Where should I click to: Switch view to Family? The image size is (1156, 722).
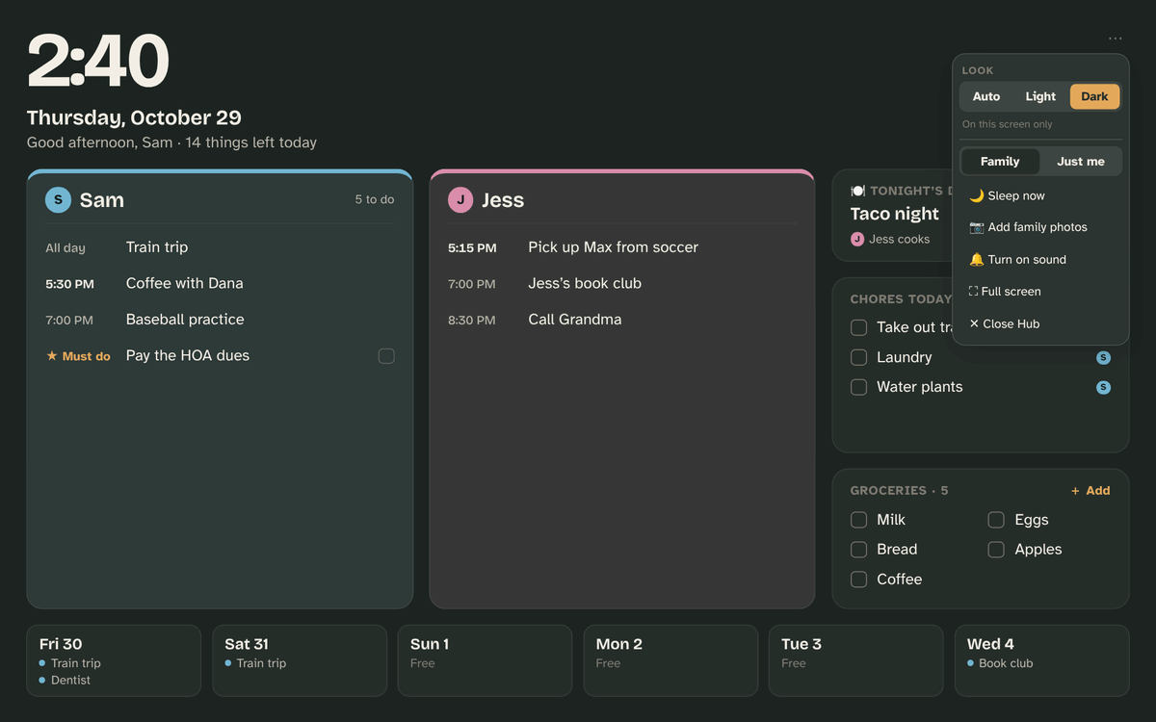[1000, 162]
